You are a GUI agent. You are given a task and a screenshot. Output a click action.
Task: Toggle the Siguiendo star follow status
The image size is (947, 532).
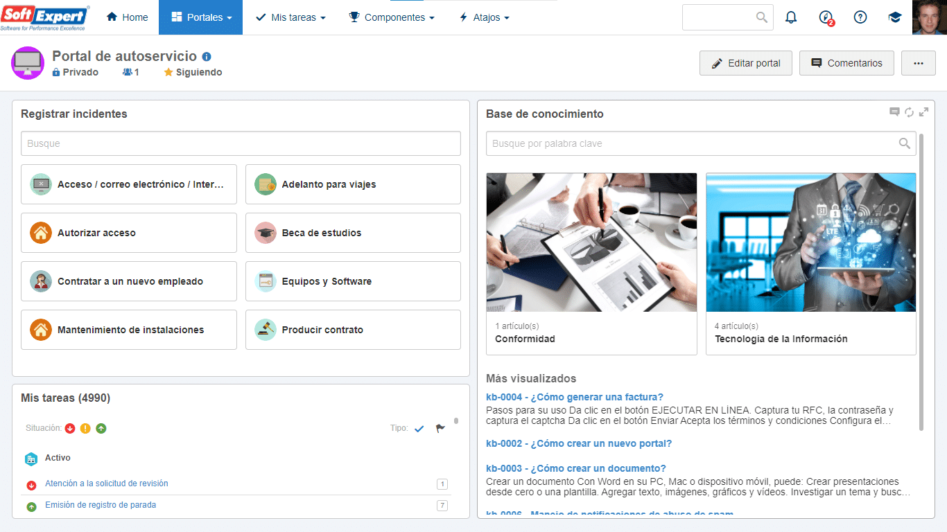tap(193, 72)
